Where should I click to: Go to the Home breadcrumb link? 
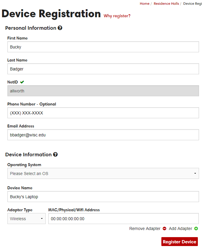pyautogui.click(x=144, y=4)
